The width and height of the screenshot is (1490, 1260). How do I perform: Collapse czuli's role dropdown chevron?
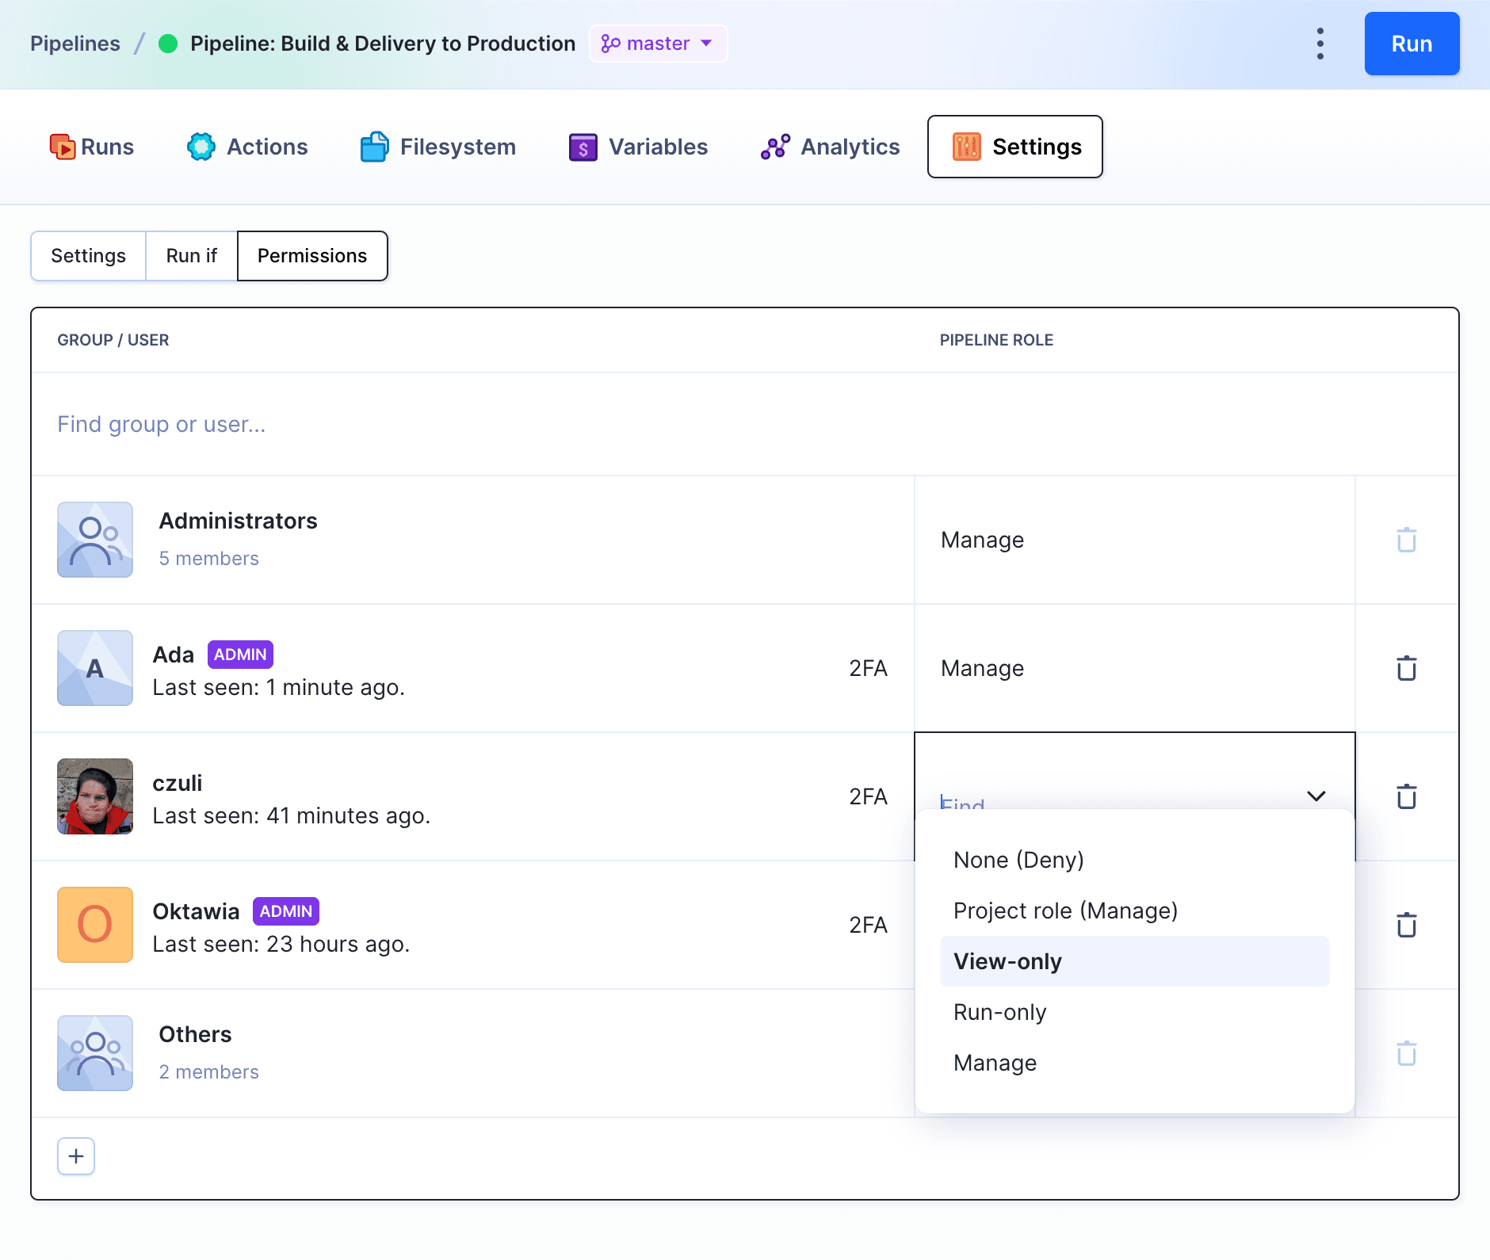(x=1316, y=796)
